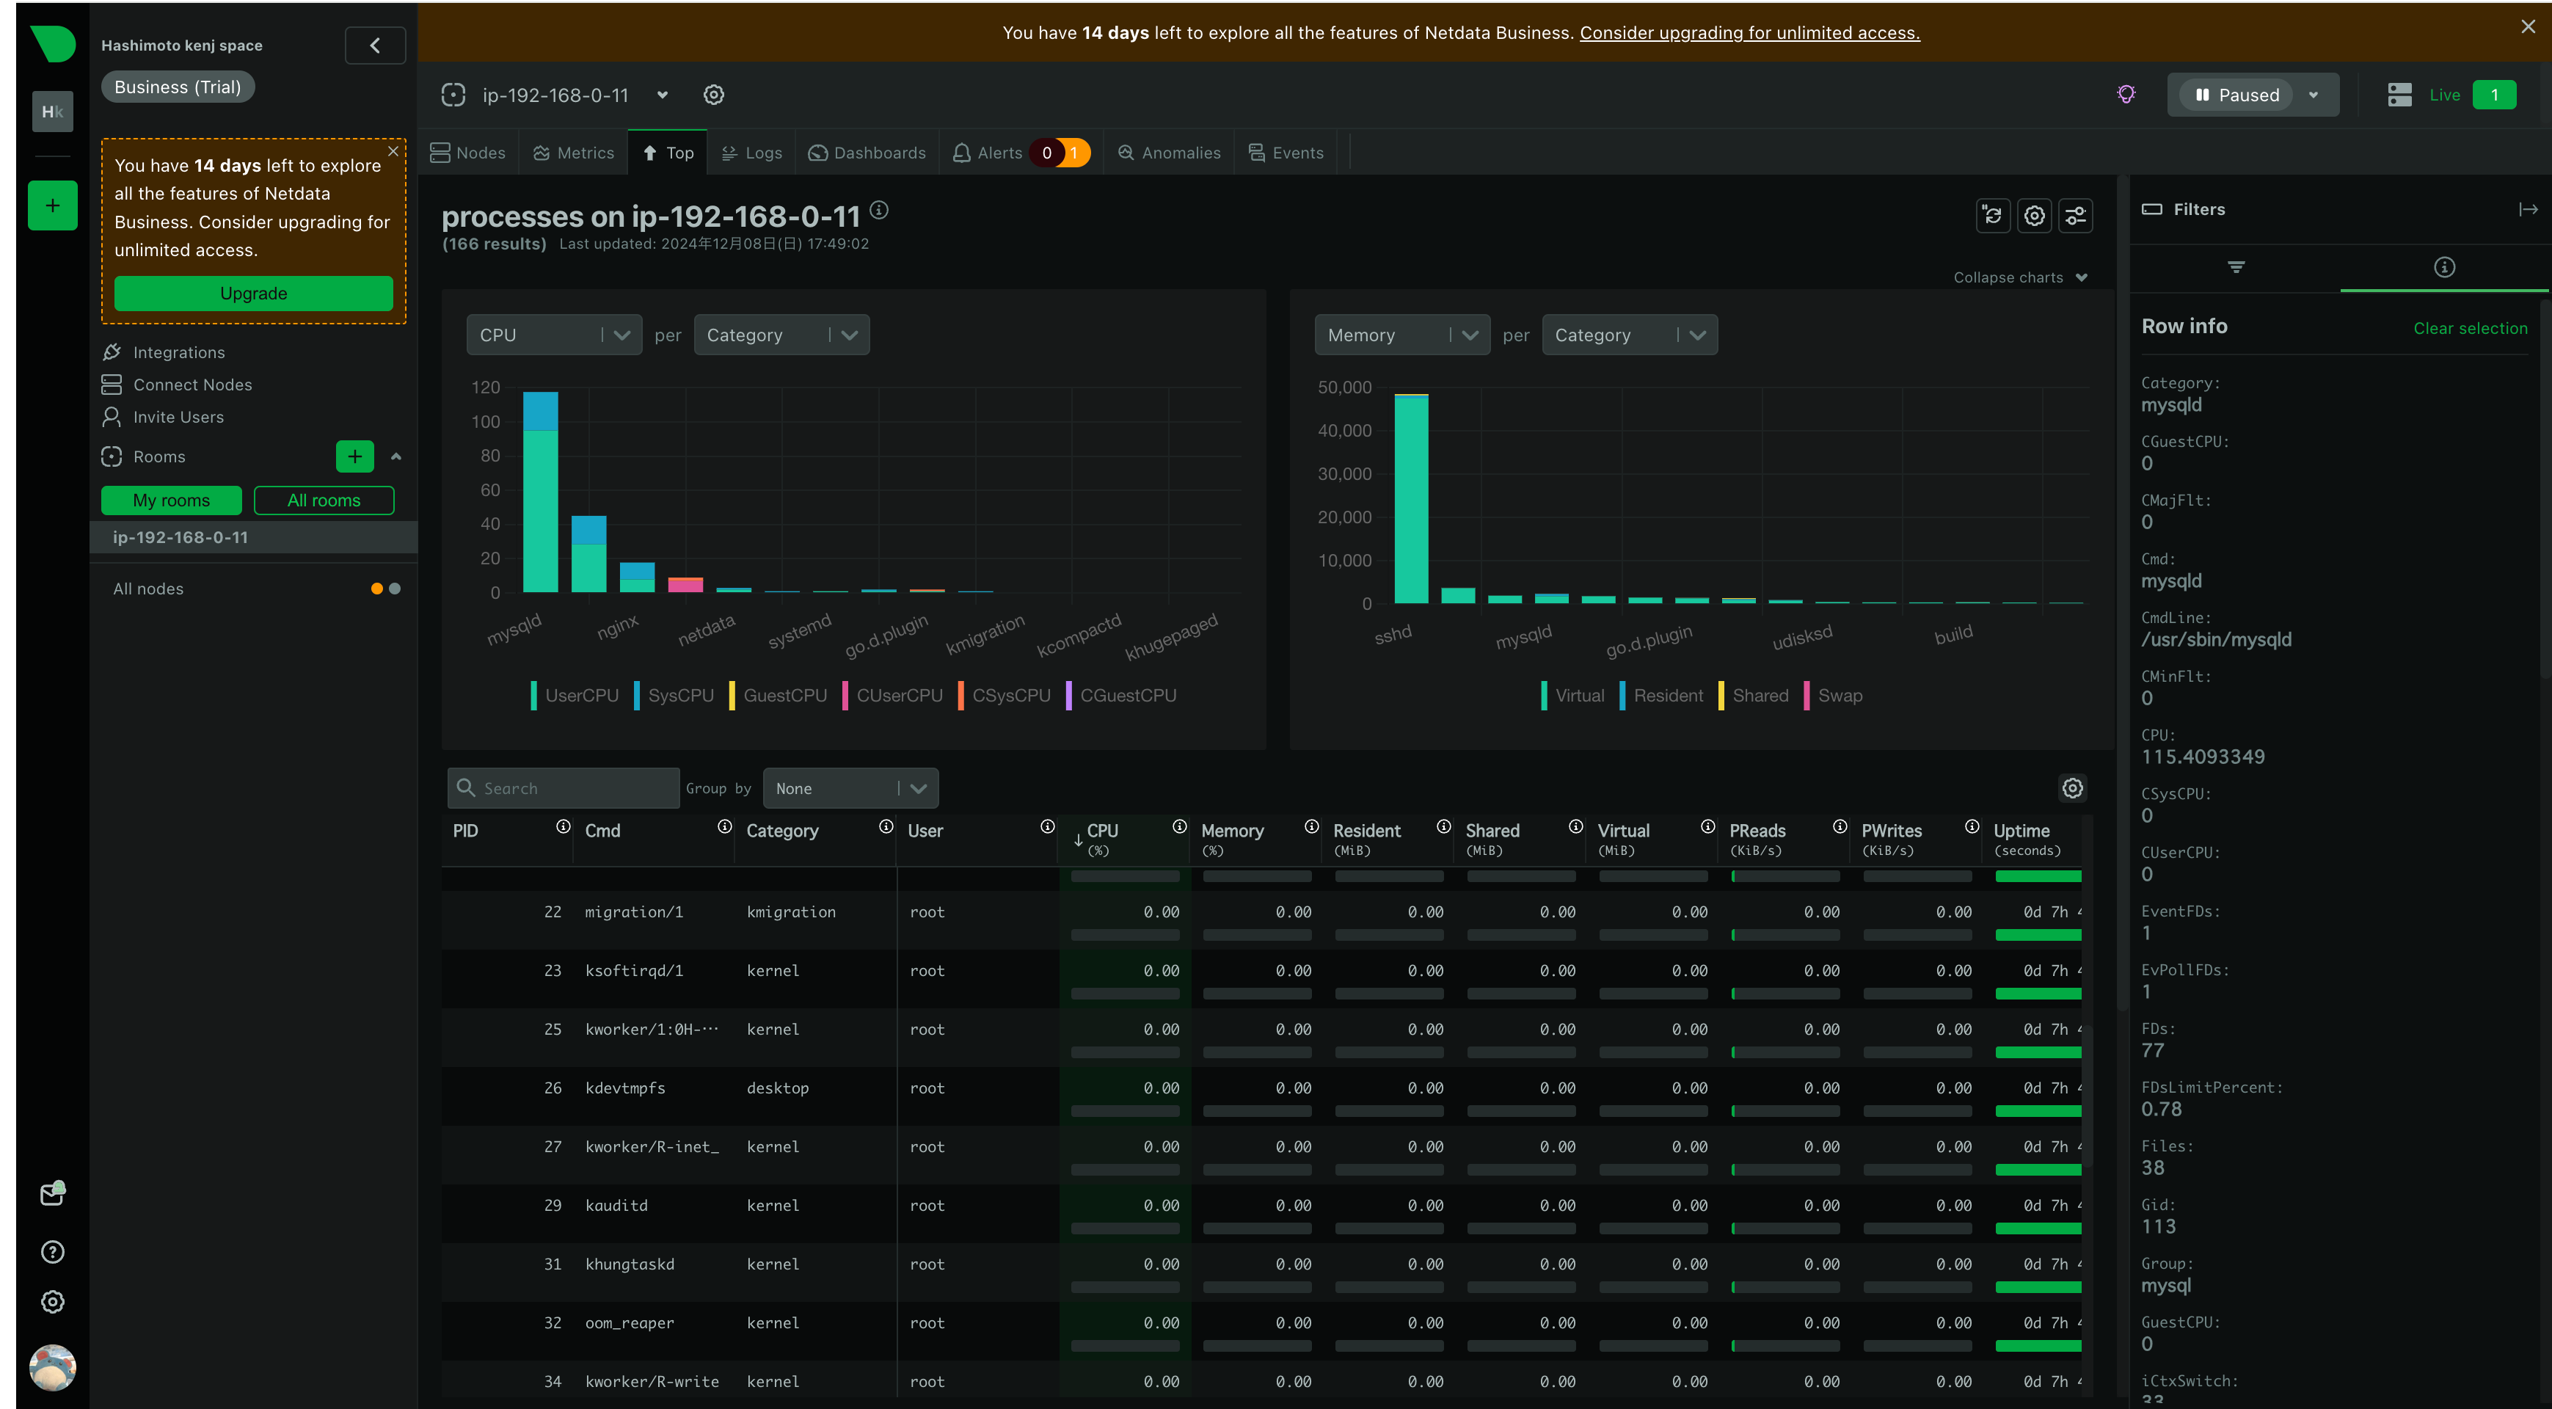Click the auto-refresh icon near the processes title
Image resolution: width=2552 pixels, height=1409 pixels.
click(1992, 215)
